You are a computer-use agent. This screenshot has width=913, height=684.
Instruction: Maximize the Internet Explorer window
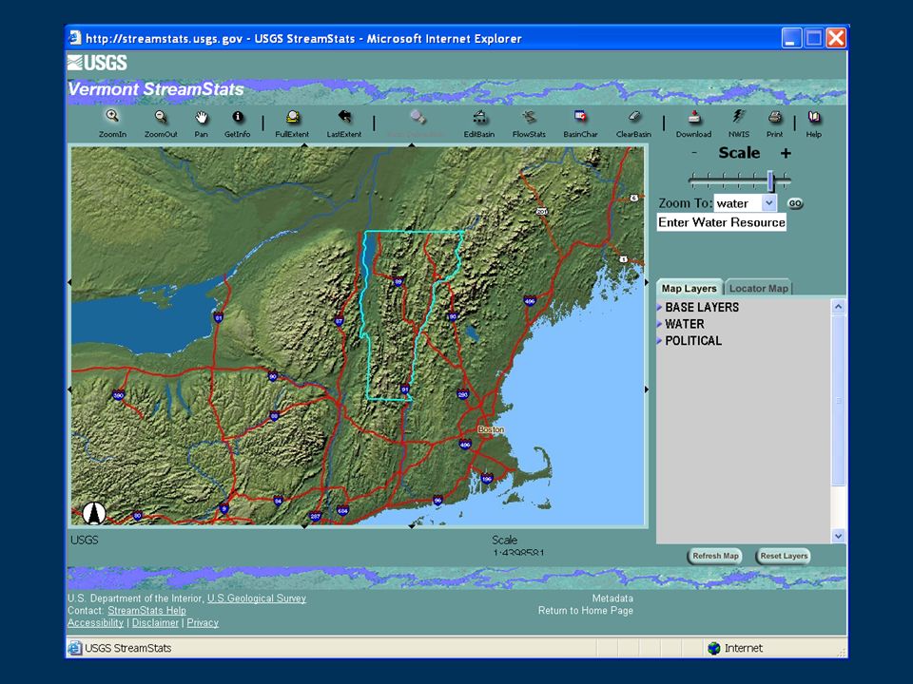[814, 38]
